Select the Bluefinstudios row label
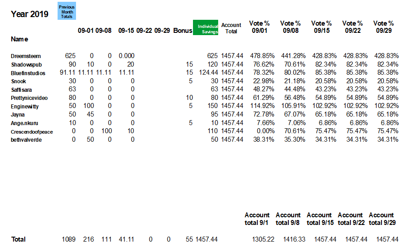408x247 pixels. pyautogui.click(x=28, y=73)
